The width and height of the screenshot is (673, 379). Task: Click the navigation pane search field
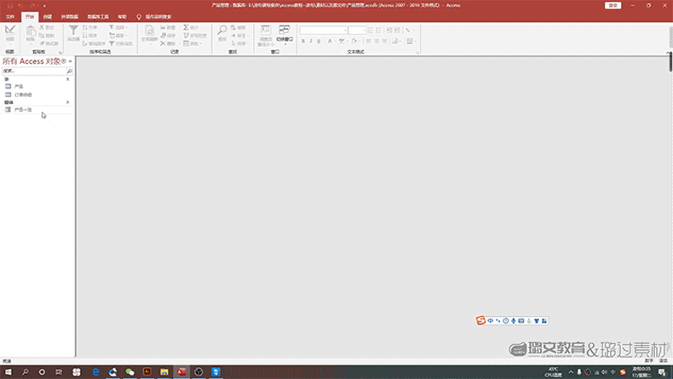[x=34, y=71]
